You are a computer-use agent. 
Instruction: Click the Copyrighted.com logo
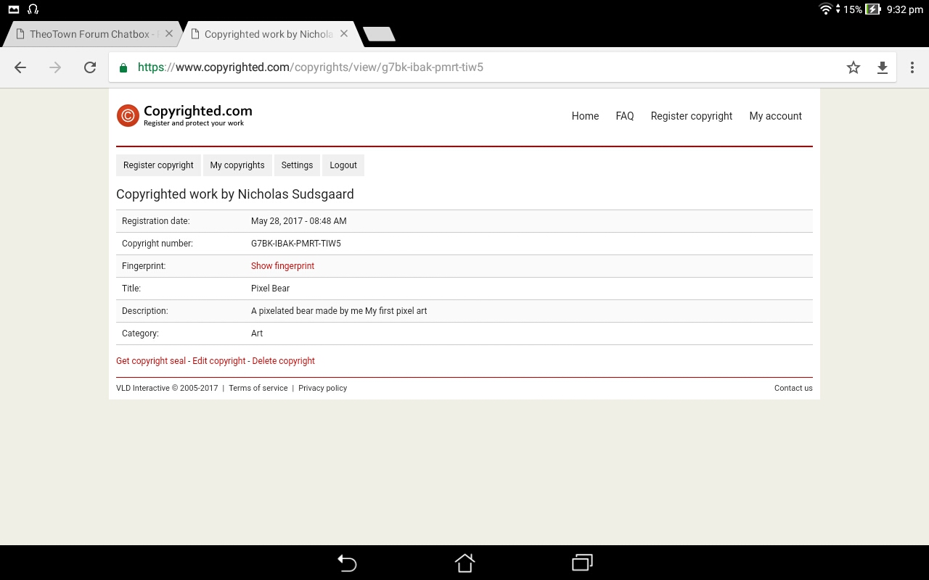coord(184,115)
